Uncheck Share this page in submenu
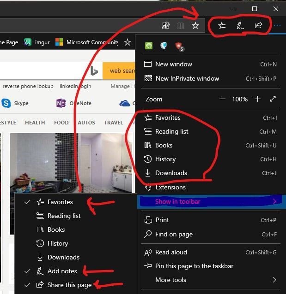 [x=76, y=285]
